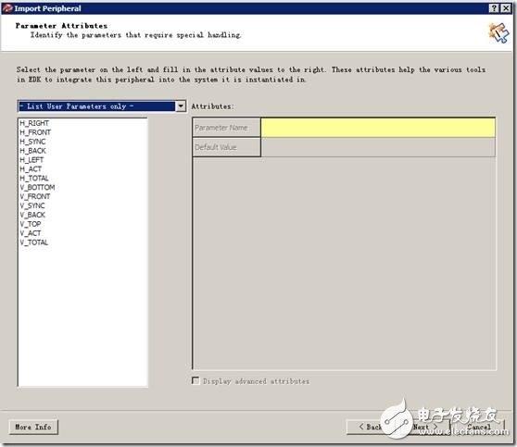Enable Display advanced attributes checkbox
The image size is (517, 447).
(x=195, y=380)
